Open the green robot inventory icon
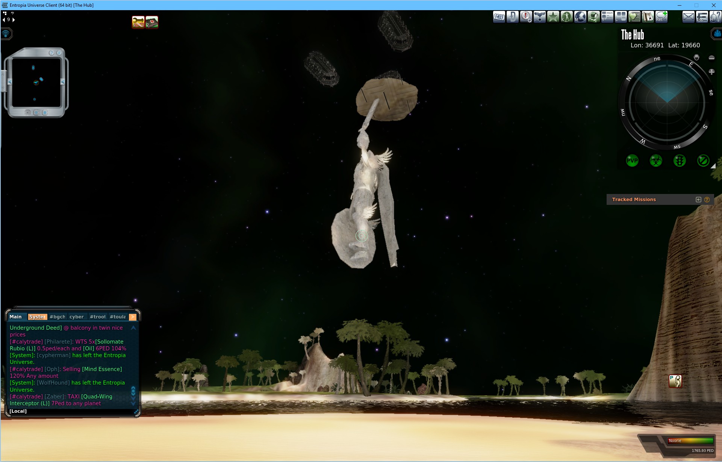722x462 pixels. 593,17
